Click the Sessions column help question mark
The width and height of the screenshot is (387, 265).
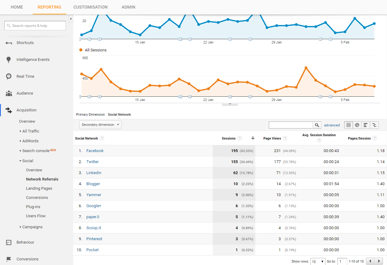[240, 138]
